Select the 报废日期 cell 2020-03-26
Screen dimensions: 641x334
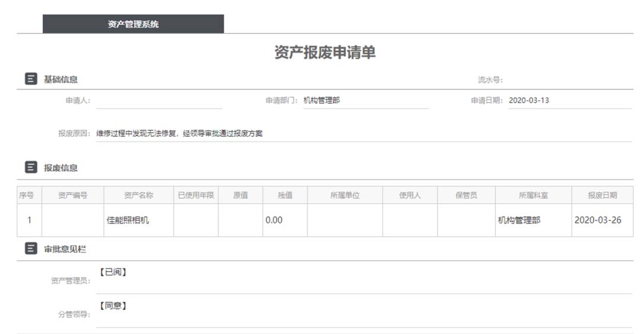(x=602, y=220)
